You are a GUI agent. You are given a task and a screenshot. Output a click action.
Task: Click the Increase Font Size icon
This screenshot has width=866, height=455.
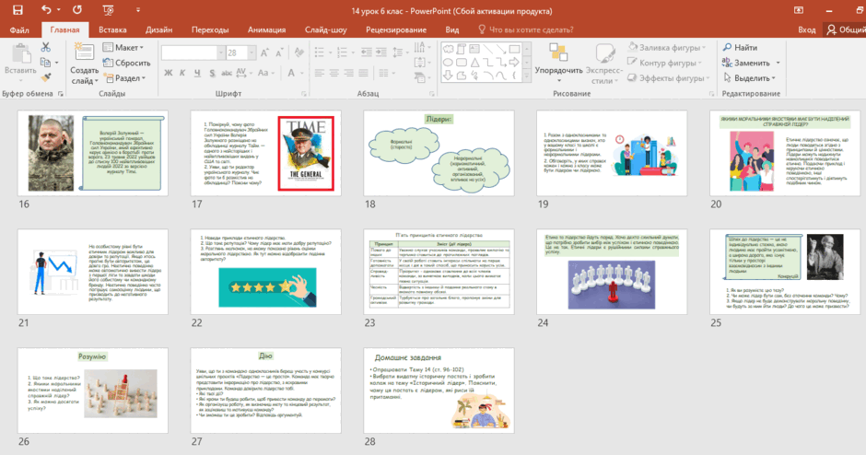(x=264, y=52)
